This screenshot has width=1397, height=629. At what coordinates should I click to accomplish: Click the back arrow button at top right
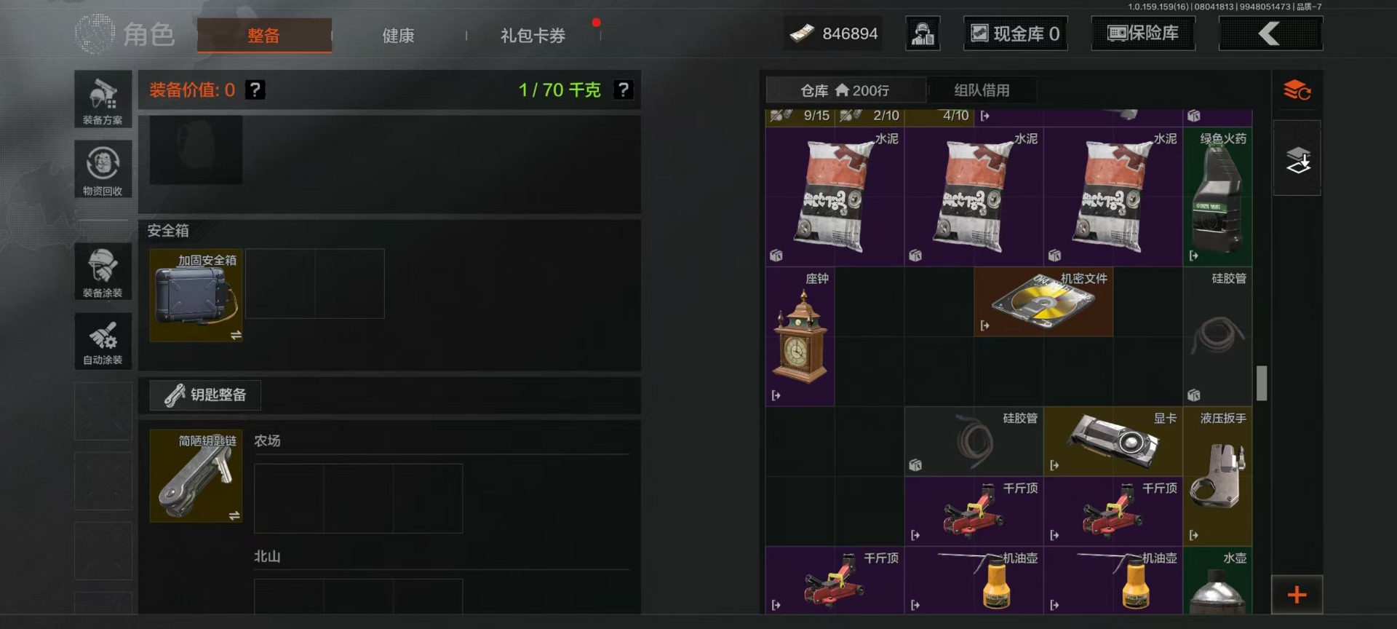click(1270, 33)
